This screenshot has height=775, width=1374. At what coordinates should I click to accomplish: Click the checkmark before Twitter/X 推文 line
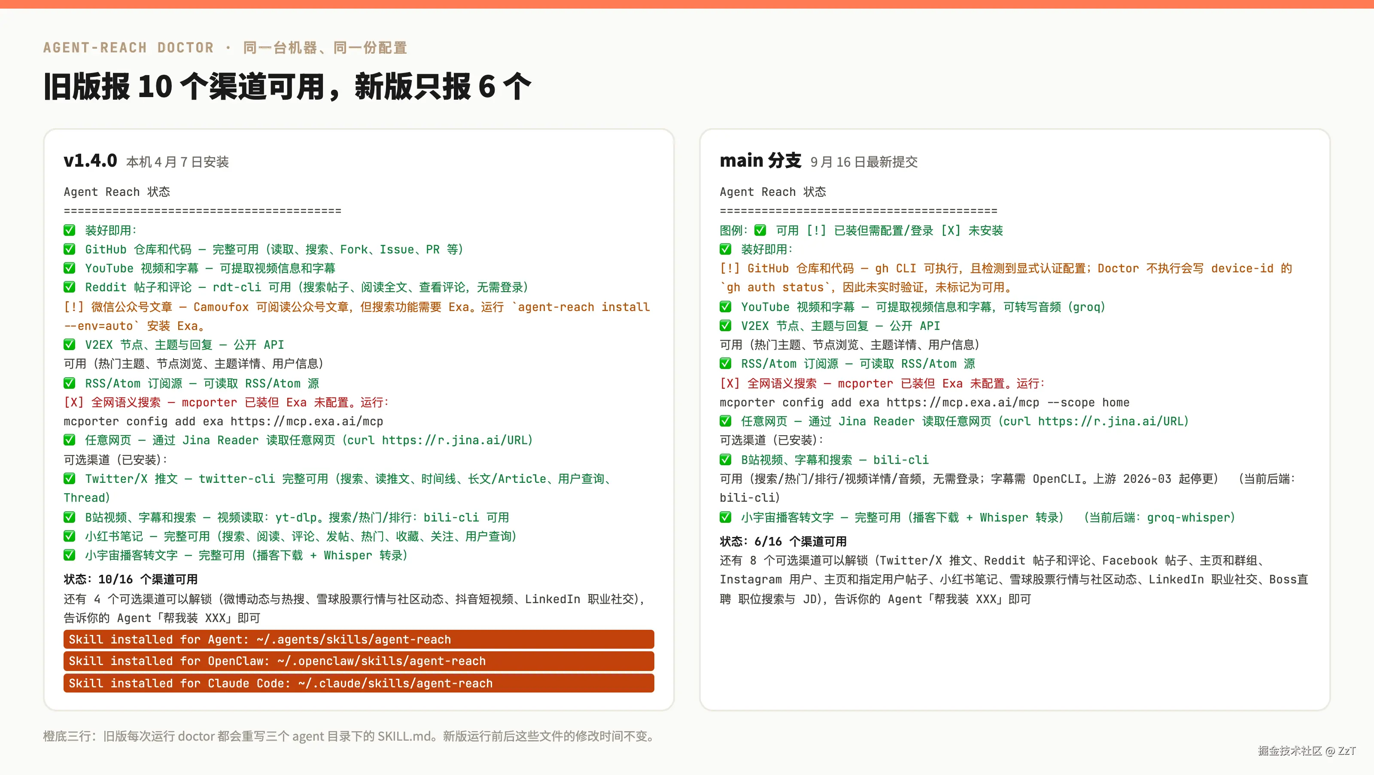tap(69, 479)
